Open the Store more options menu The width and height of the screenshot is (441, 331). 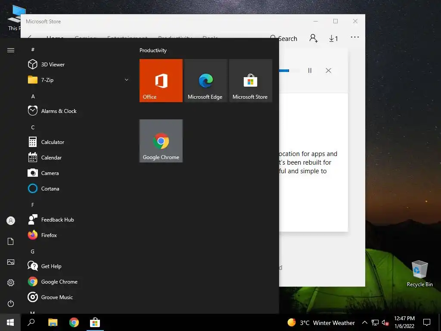click(x=355, y=37)
